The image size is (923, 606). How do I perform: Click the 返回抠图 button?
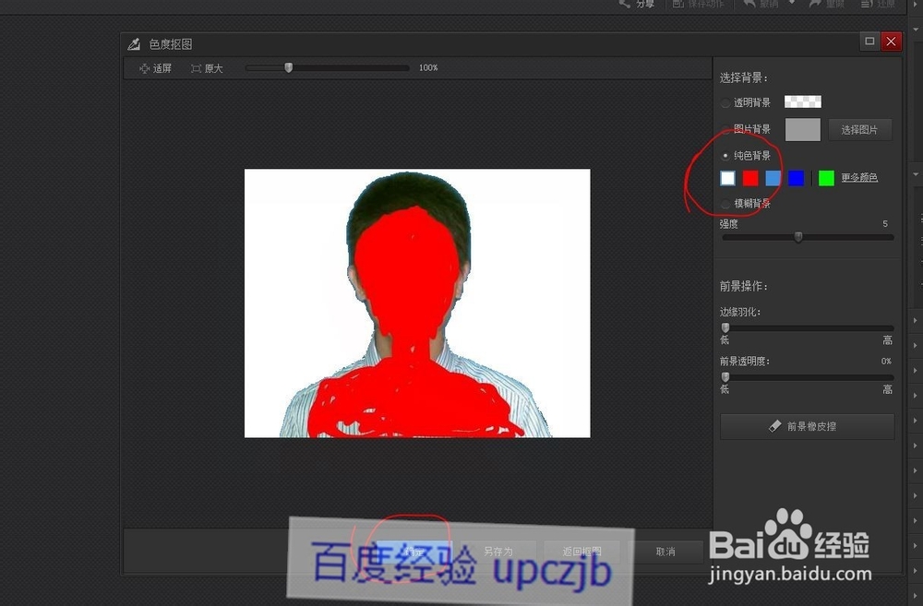(x=581, y=552)
